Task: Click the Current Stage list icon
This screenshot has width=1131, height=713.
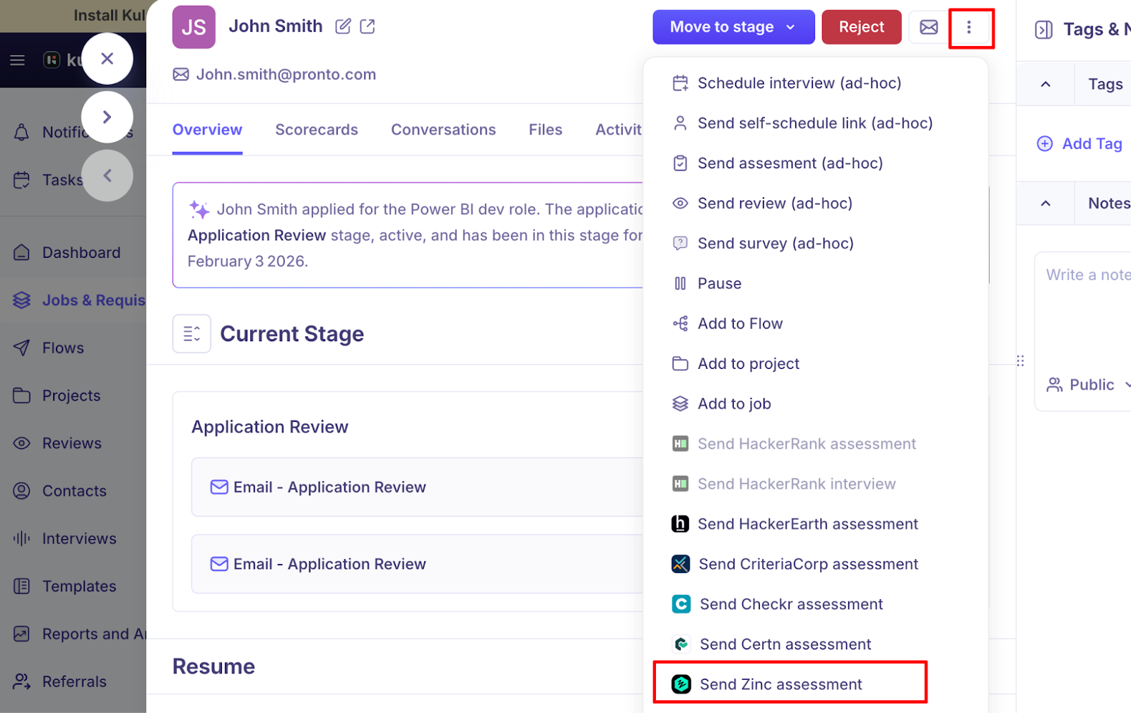Action: (x=192, y=334)
